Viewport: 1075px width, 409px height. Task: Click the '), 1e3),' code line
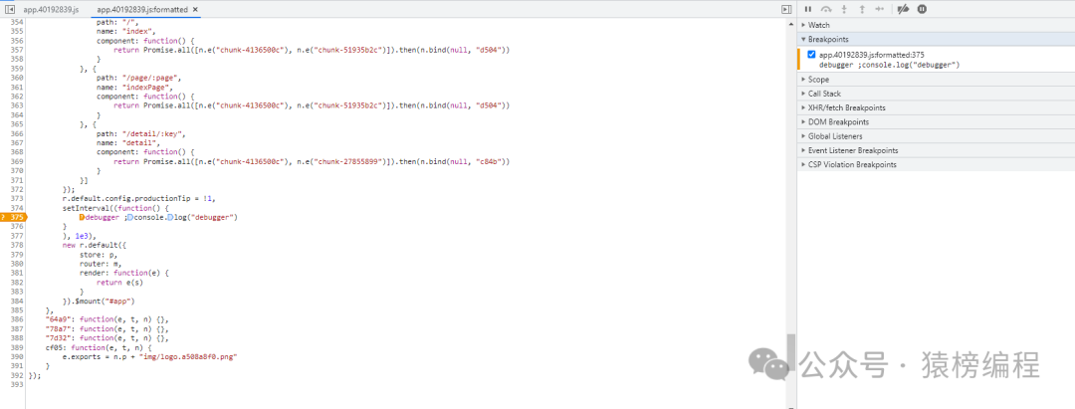[79, 236]
